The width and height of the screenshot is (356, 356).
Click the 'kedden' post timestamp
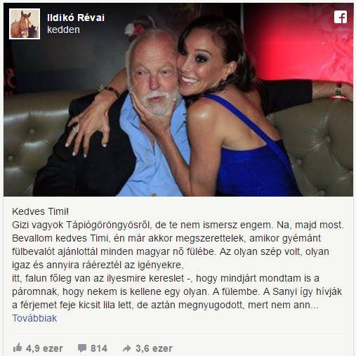point(63,29)
